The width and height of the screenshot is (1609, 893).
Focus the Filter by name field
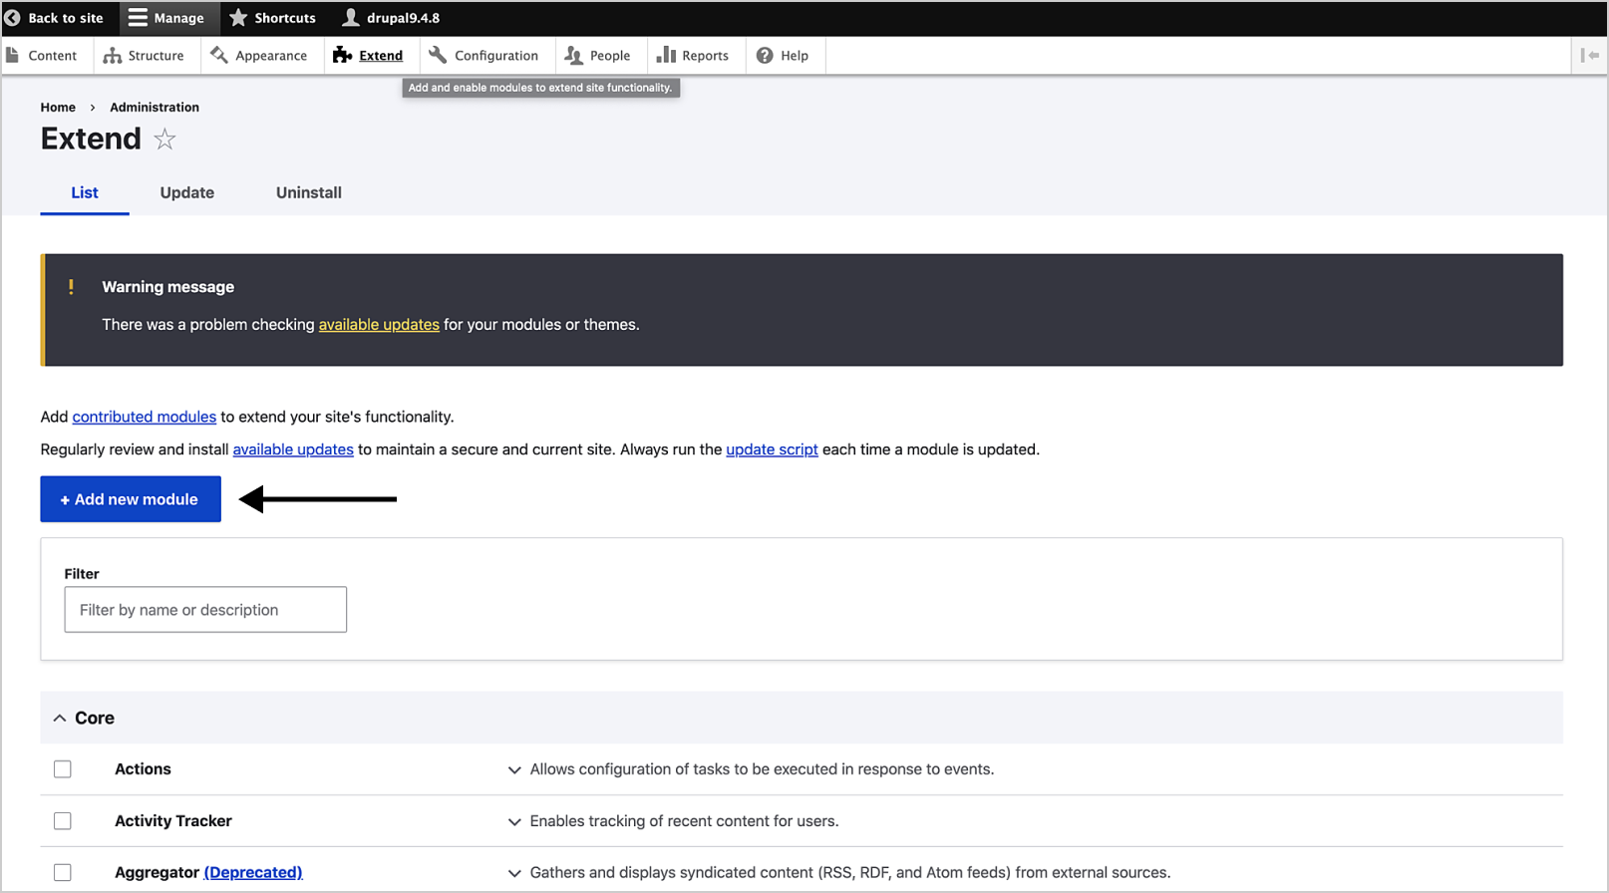coord(205,610)
